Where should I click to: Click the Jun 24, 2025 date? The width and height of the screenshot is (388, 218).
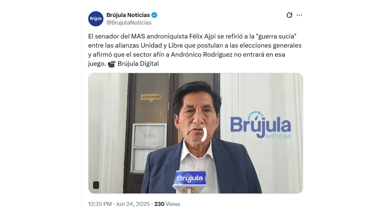(x=133, y=204)
